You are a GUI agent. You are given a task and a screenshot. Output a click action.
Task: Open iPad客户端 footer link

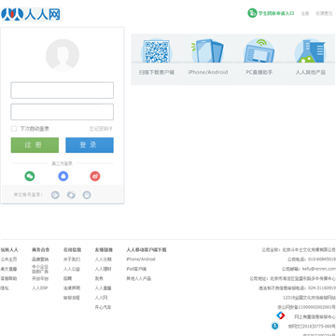click(x=136, y=269)
